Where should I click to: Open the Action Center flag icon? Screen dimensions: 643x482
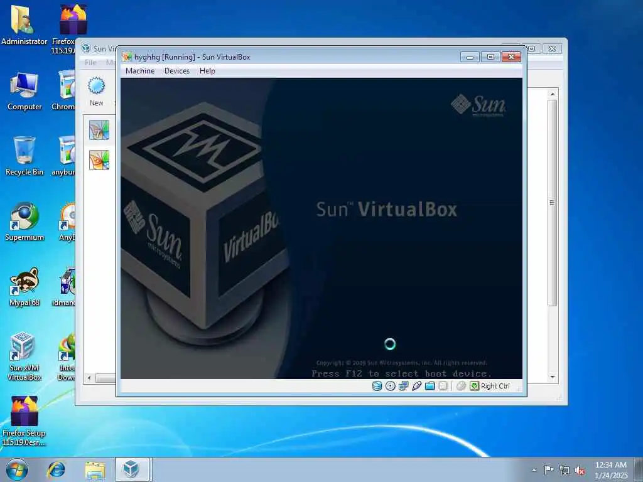click(x=548, y=469)
